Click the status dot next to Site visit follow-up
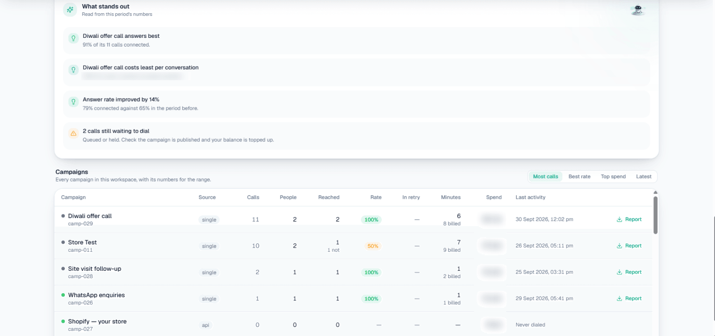Image resolution: width=715 pixels, height=336 pixels. pyautogui.click(x=63, y=269)
